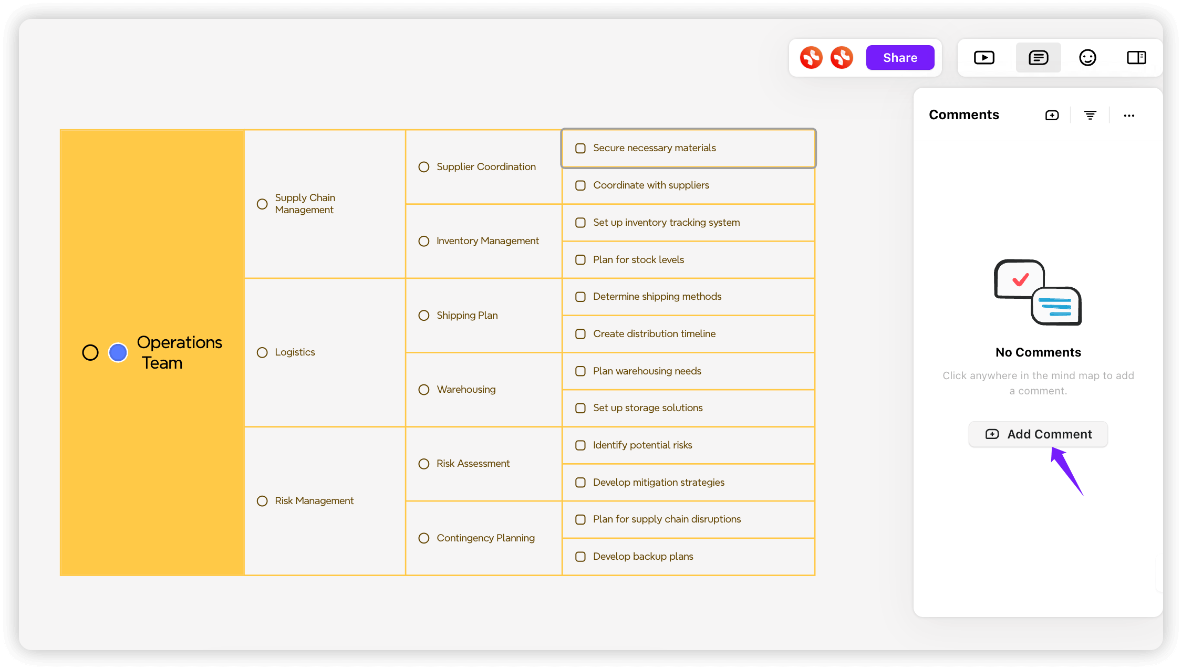Viewport: 1182px width, 669px height.
Task: Click the first red app logo icon
Action: [x=811, y=57]
